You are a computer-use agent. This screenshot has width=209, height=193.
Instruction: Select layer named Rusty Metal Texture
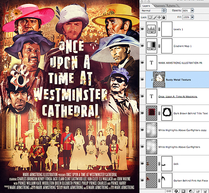point(178,80)
